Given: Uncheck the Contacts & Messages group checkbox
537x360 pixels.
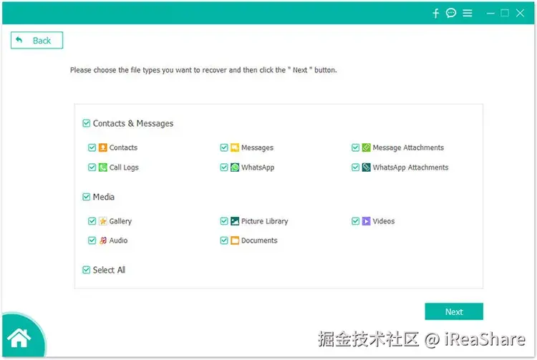Looking at the screenshot, I should [87, 123].
